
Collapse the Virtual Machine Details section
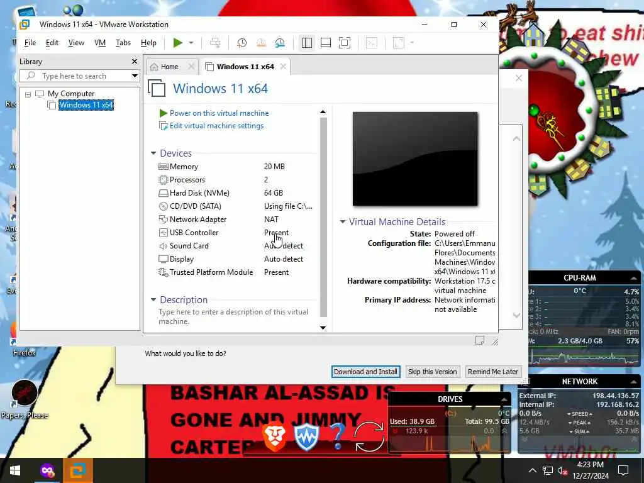click(343, 222)
